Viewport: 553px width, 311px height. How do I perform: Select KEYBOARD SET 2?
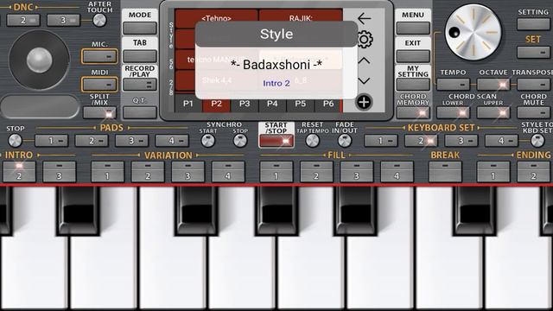pyautogui.click(x=421, y=141)
